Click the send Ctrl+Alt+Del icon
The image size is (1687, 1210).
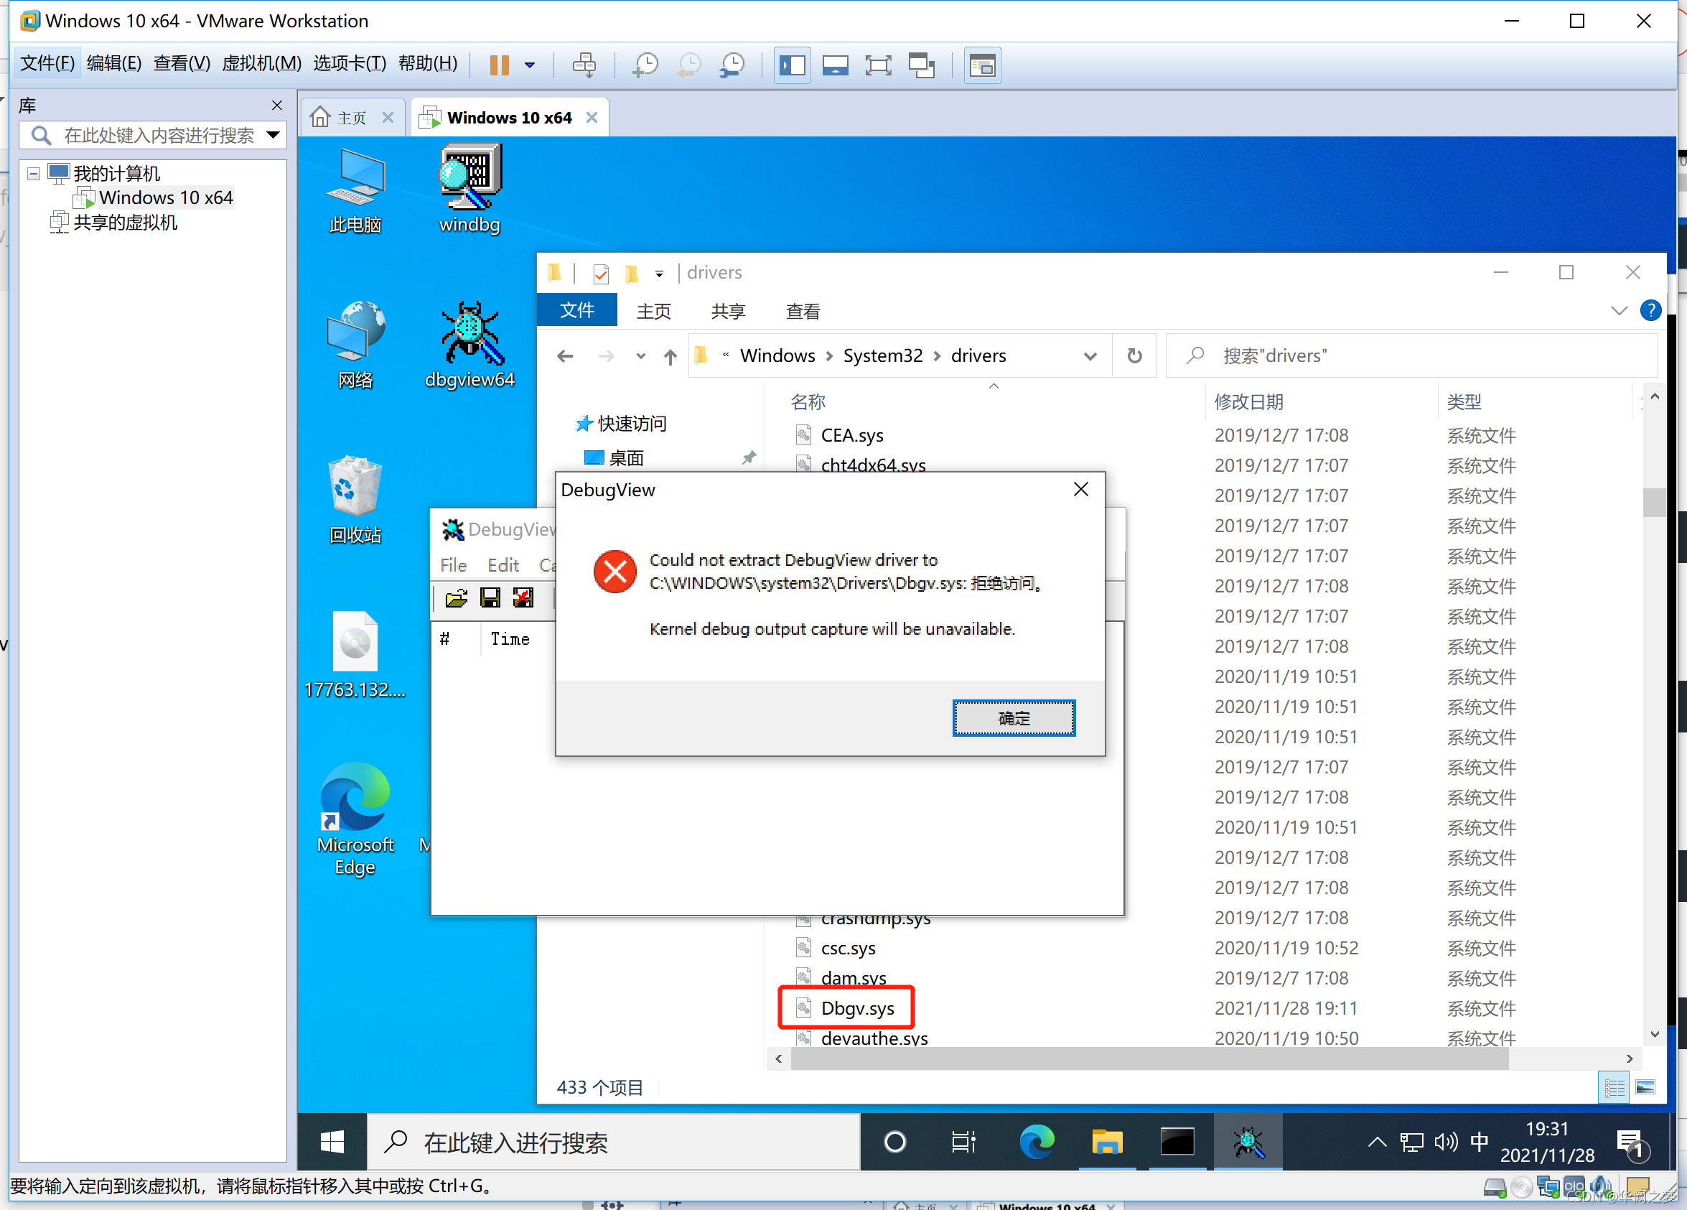click(x=584, y=65)
